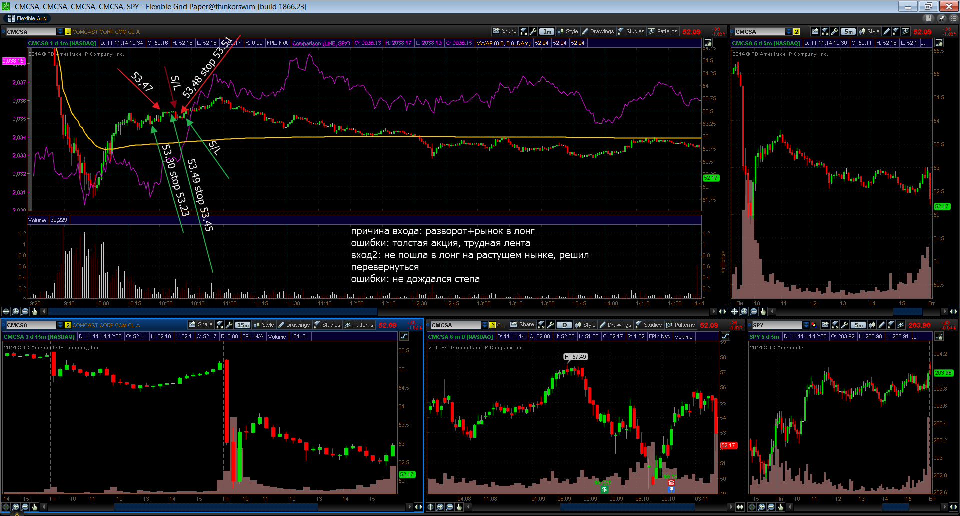Click conference call phone marker on daily chart

[x=671, y=483]
